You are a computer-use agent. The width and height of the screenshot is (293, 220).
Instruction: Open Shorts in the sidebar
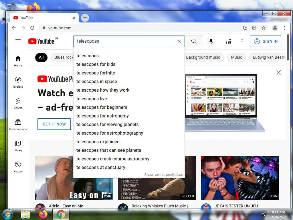pyautogui.click(x=18, y=104)
